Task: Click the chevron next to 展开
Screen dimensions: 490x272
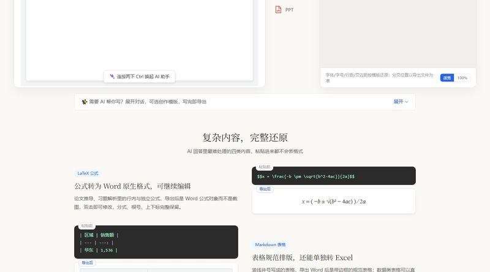Action: click(x=407, y=102)
